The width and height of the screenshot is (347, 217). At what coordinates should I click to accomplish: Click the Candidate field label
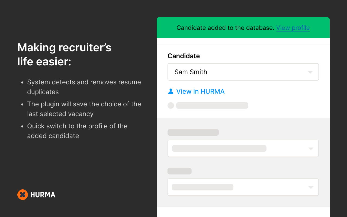click(x=184, y=56)
